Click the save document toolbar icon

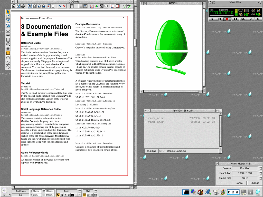pyautogui.click(x=18, y=6)
